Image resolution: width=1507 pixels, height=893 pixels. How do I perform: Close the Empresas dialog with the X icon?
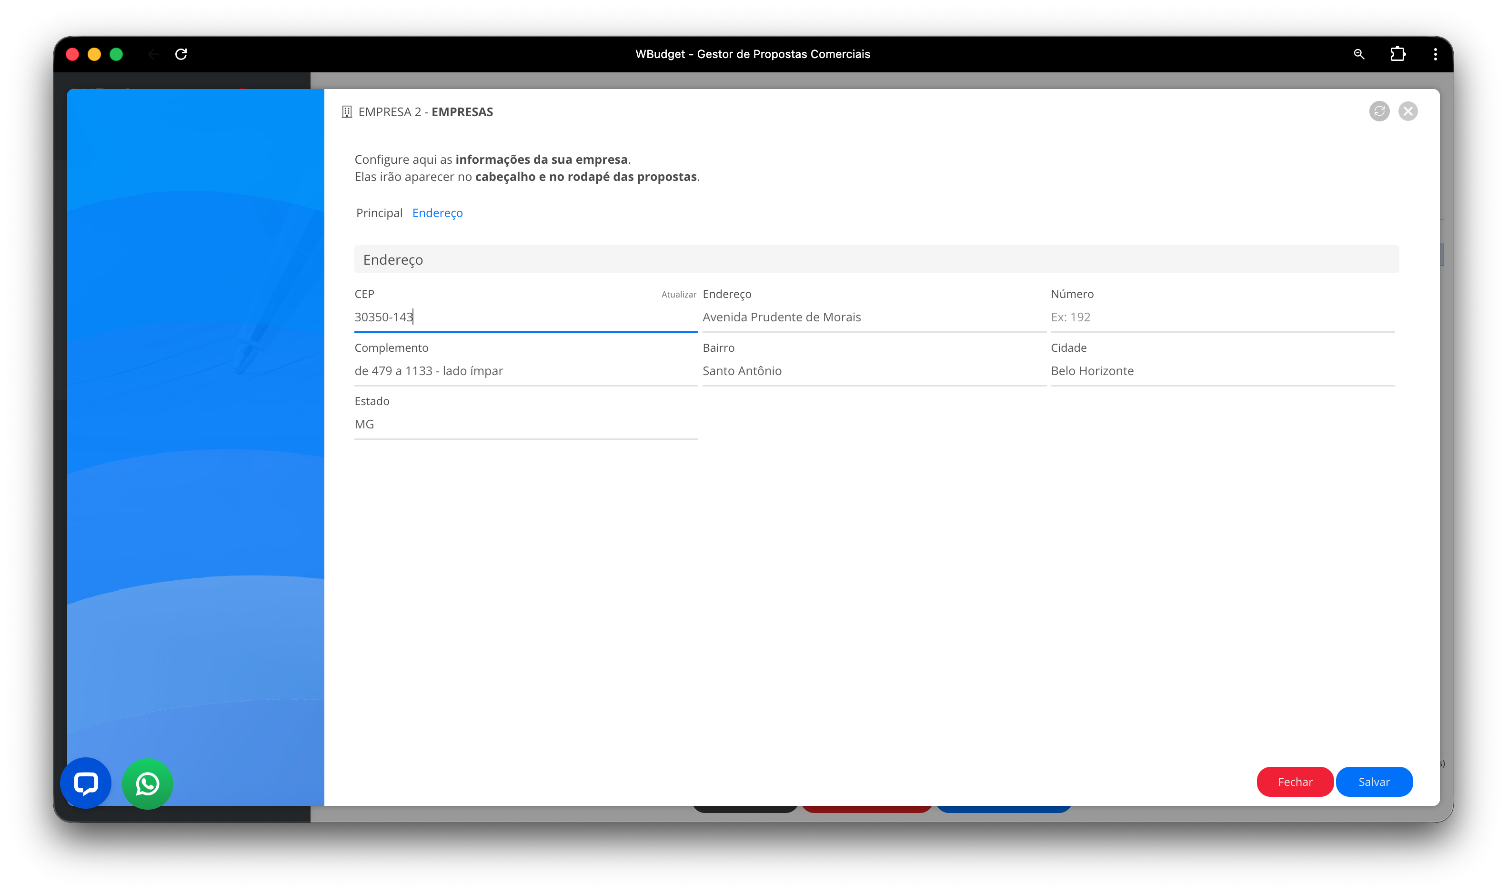pyautogui.click(x=1407, y=111)
